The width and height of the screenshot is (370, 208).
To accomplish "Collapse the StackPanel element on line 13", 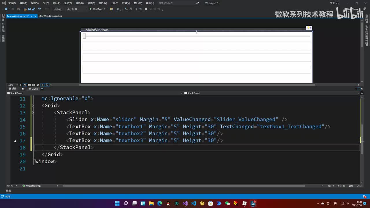I will pyautogui.click(x=33, y=112).
